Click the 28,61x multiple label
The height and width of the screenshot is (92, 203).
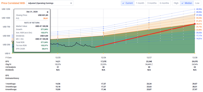[199, 24]
